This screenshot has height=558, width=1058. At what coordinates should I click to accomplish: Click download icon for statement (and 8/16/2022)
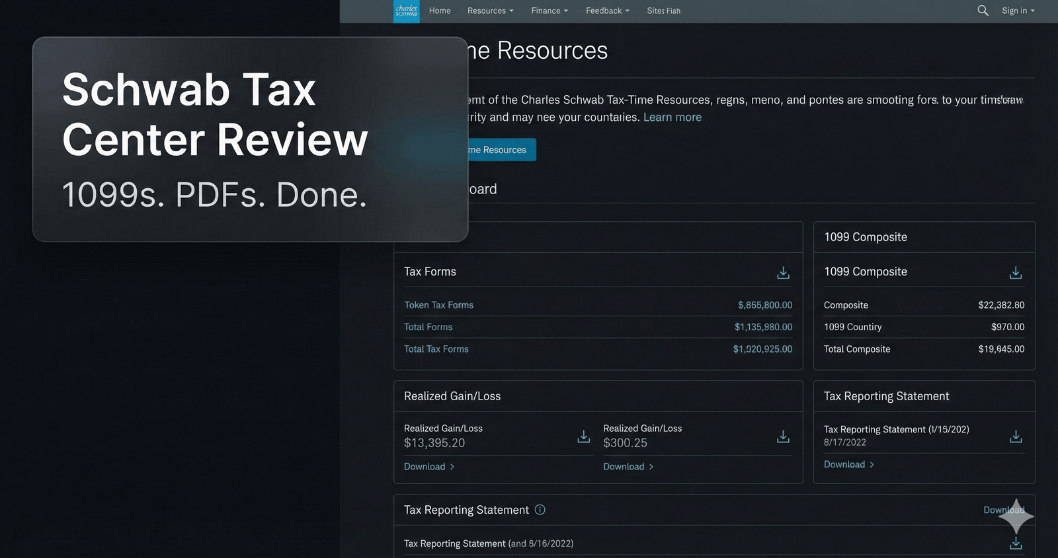pyautogui.click(x=1016, y=543)
